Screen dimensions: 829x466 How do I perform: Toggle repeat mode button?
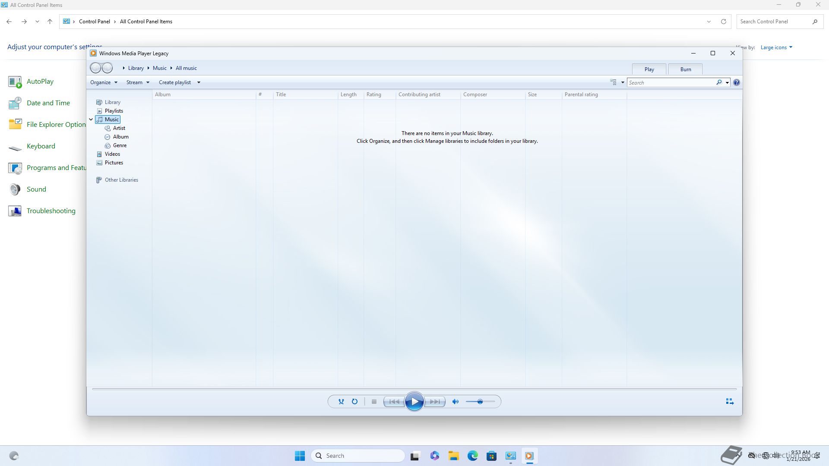click(x=354, y=402)
